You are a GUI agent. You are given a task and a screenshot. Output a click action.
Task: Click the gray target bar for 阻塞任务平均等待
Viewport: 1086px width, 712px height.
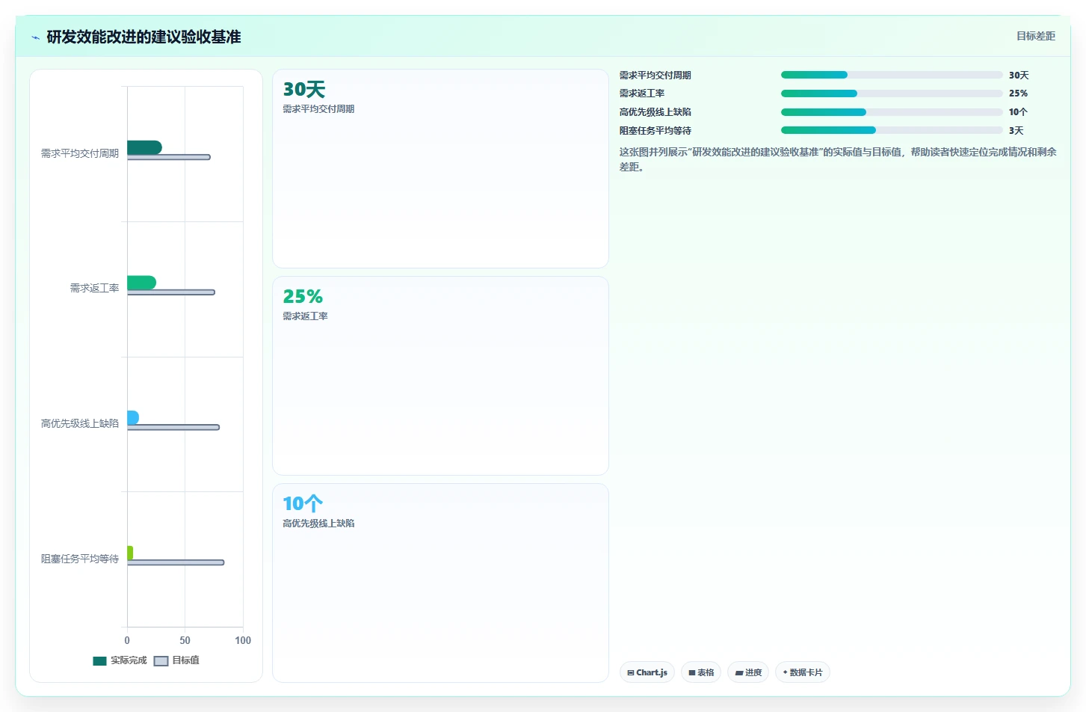176,562
